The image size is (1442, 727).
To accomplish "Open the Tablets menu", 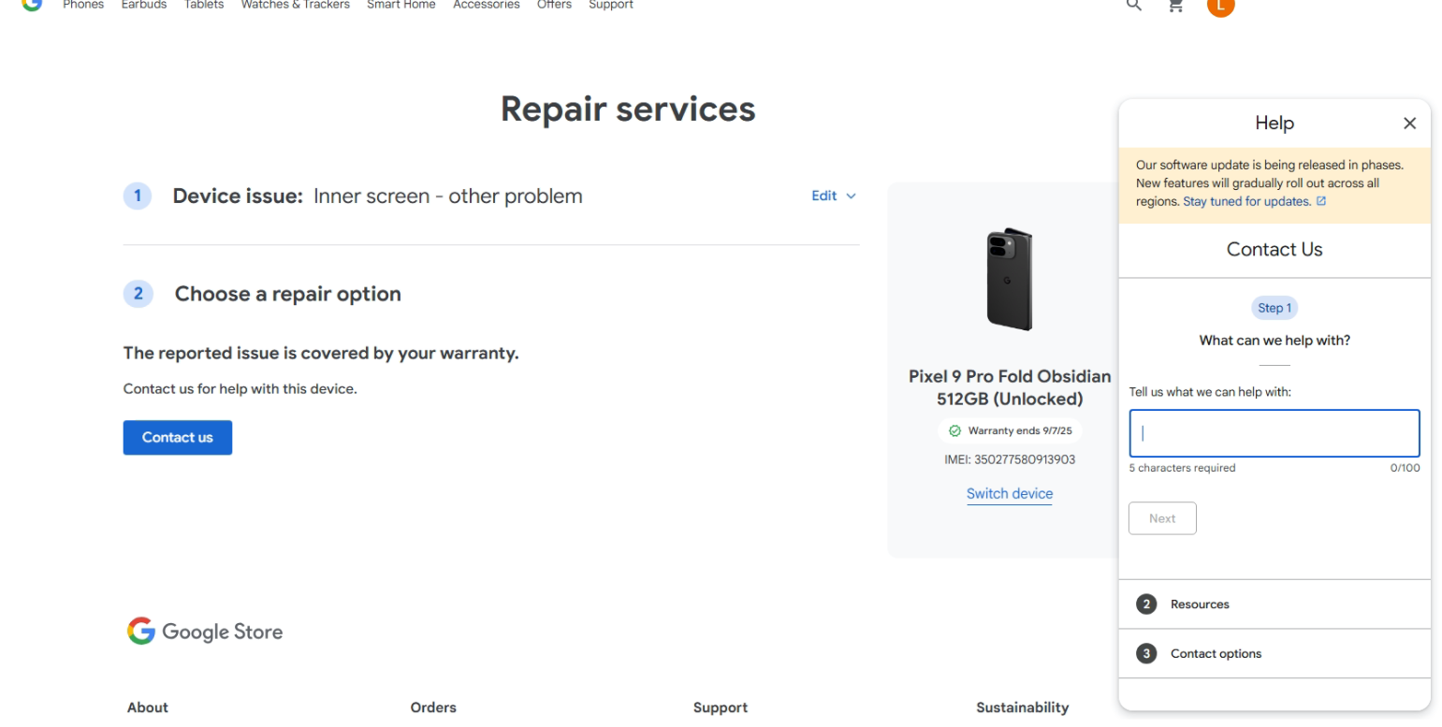I will 204,5.
